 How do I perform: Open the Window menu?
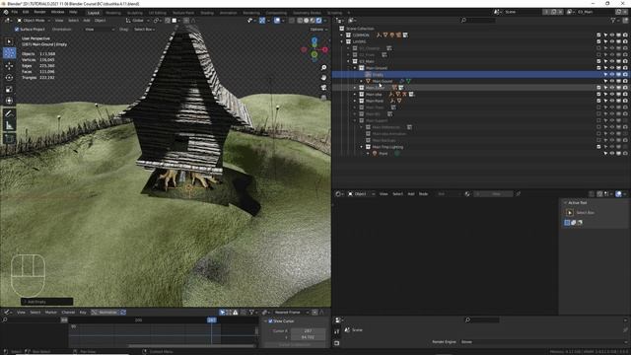(57, 12)
